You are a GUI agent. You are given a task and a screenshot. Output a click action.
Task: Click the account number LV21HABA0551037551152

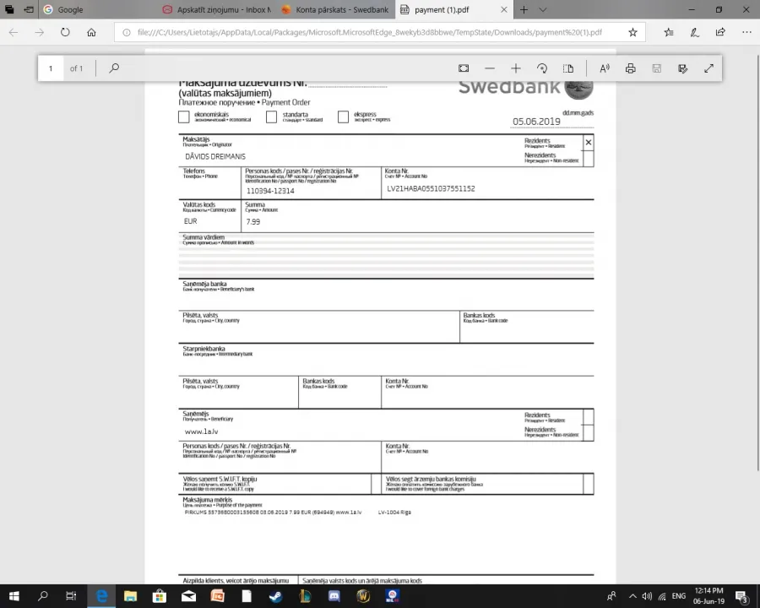(431, 188)
